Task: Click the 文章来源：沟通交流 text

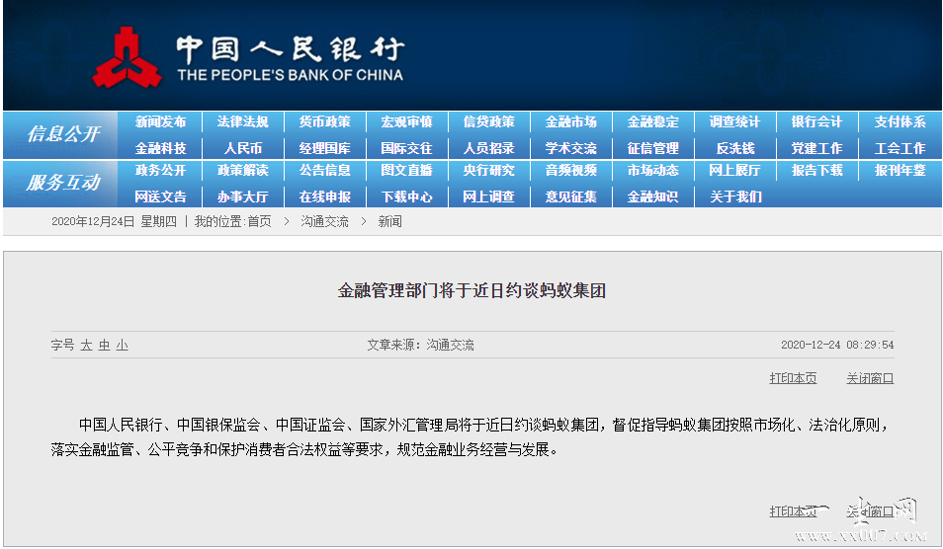Action: tap(420, 346)
